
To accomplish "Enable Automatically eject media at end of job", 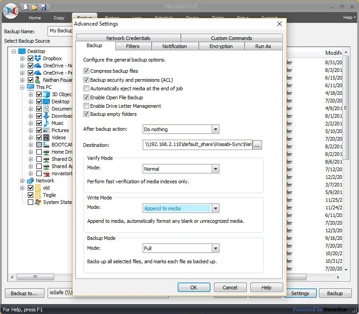I will click(86, 88).
